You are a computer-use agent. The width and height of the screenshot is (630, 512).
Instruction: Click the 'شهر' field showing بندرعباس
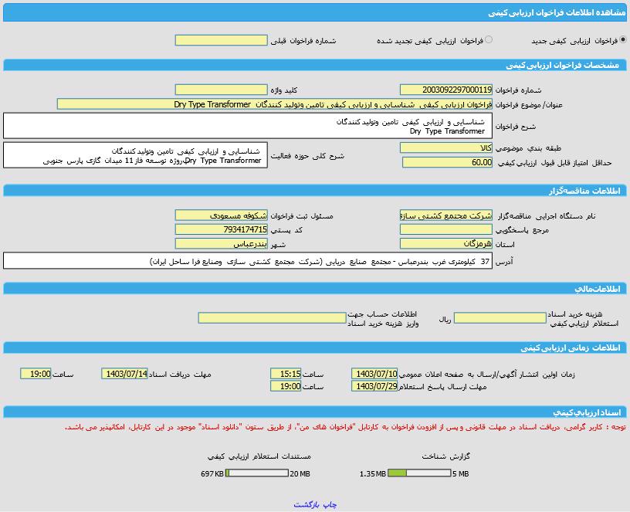pos(221,244)
